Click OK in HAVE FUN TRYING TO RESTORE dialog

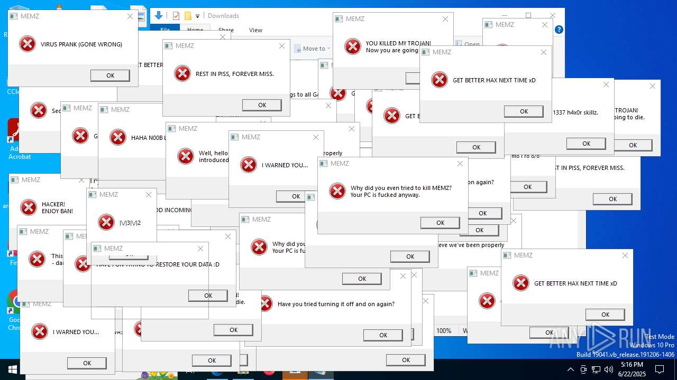(x=208, y=296)
